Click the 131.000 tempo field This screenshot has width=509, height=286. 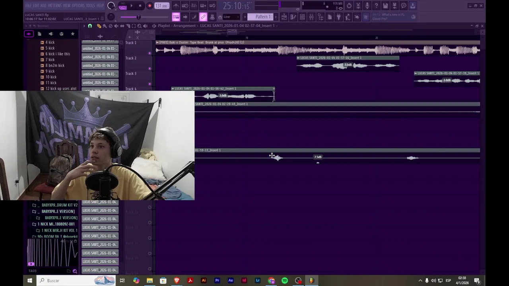point(162,6)
